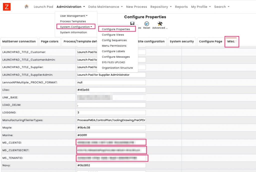
Task: Click the LAUNCHPAD_TITLE_Customer label
Action: tap(24, 52)
